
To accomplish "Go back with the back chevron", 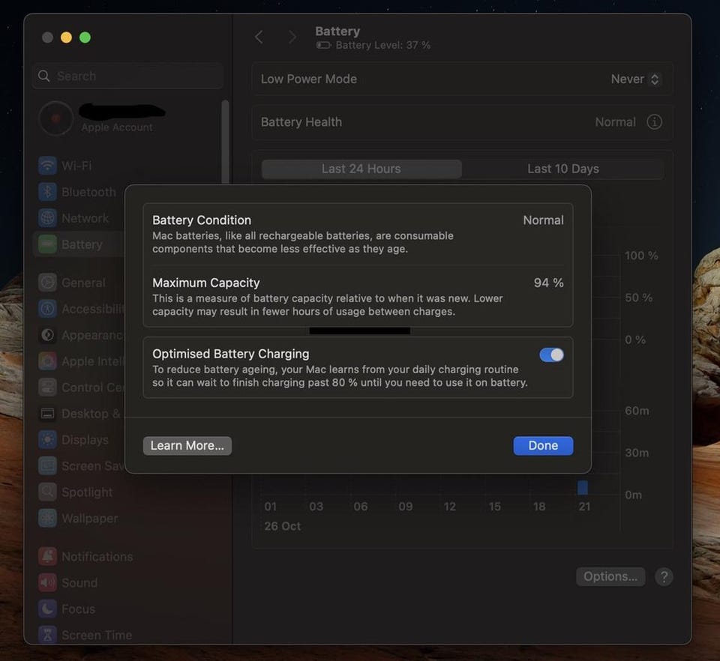I will click(259, 37).
